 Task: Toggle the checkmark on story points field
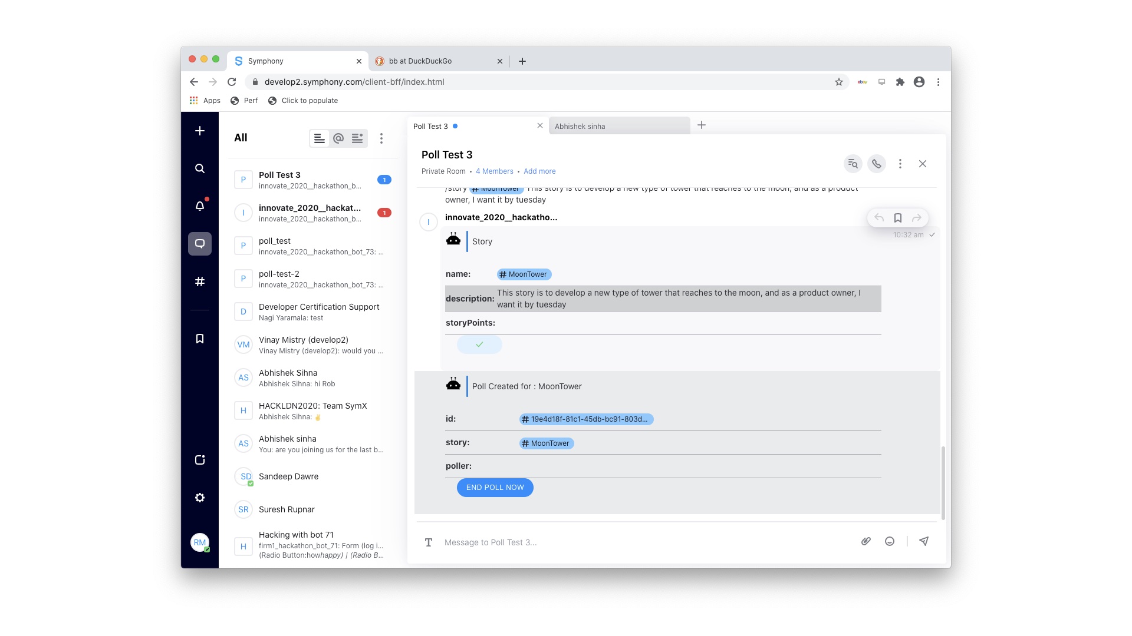coord(480,344)
